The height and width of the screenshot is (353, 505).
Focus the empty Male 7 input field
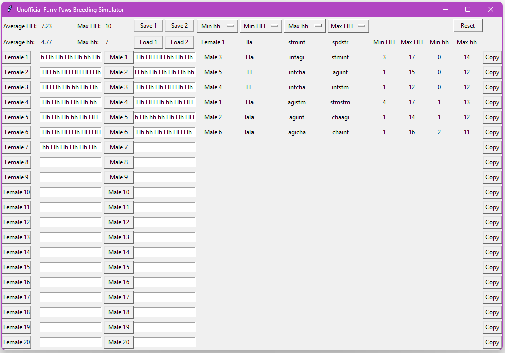(165, 147)
